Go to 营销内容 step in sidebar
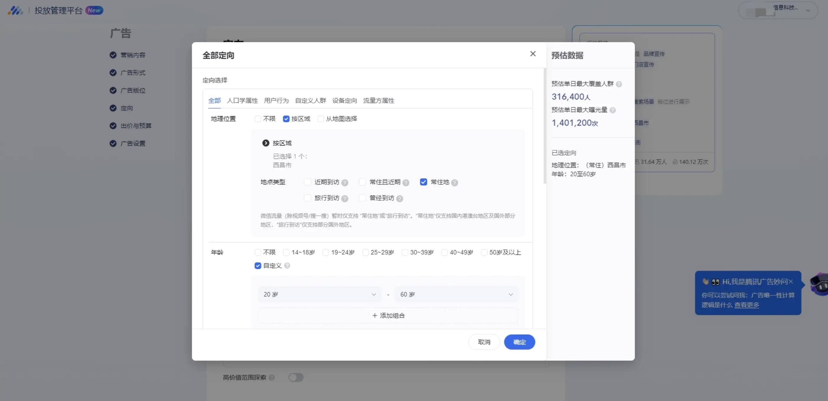 (133, 55)
